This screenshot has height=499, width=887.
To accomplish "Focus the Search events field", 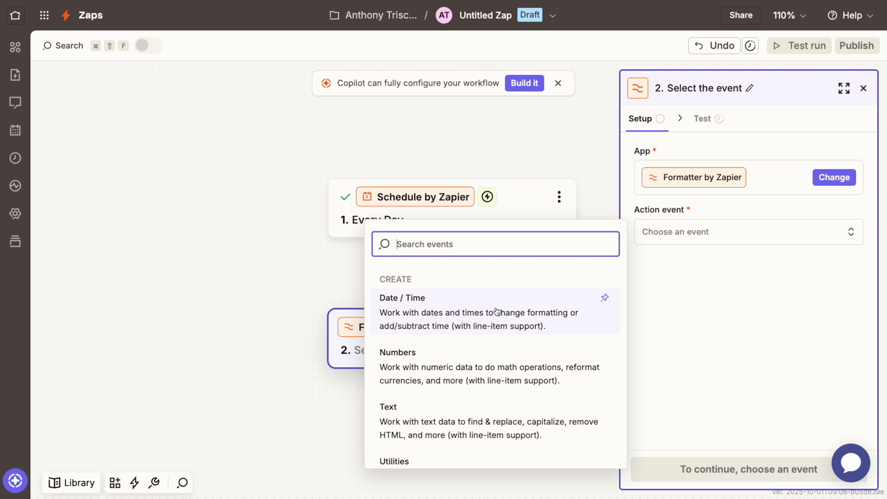I will (x=495, y=244).
